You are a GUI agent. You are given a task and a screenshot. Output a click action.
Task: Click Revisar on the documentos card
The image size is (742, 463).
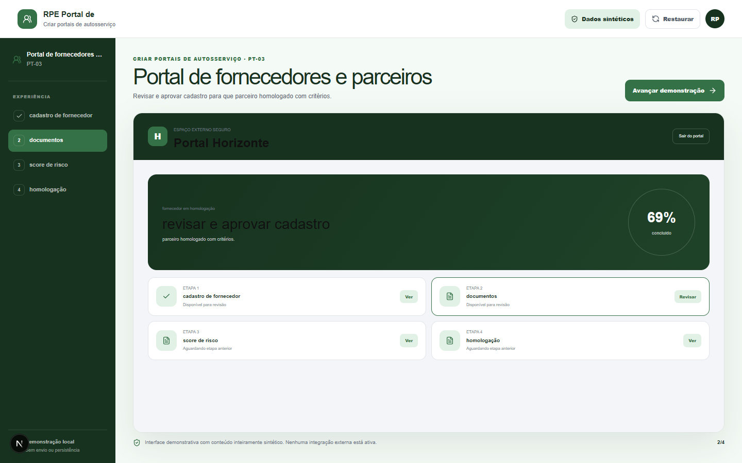[x=688, y=297]
